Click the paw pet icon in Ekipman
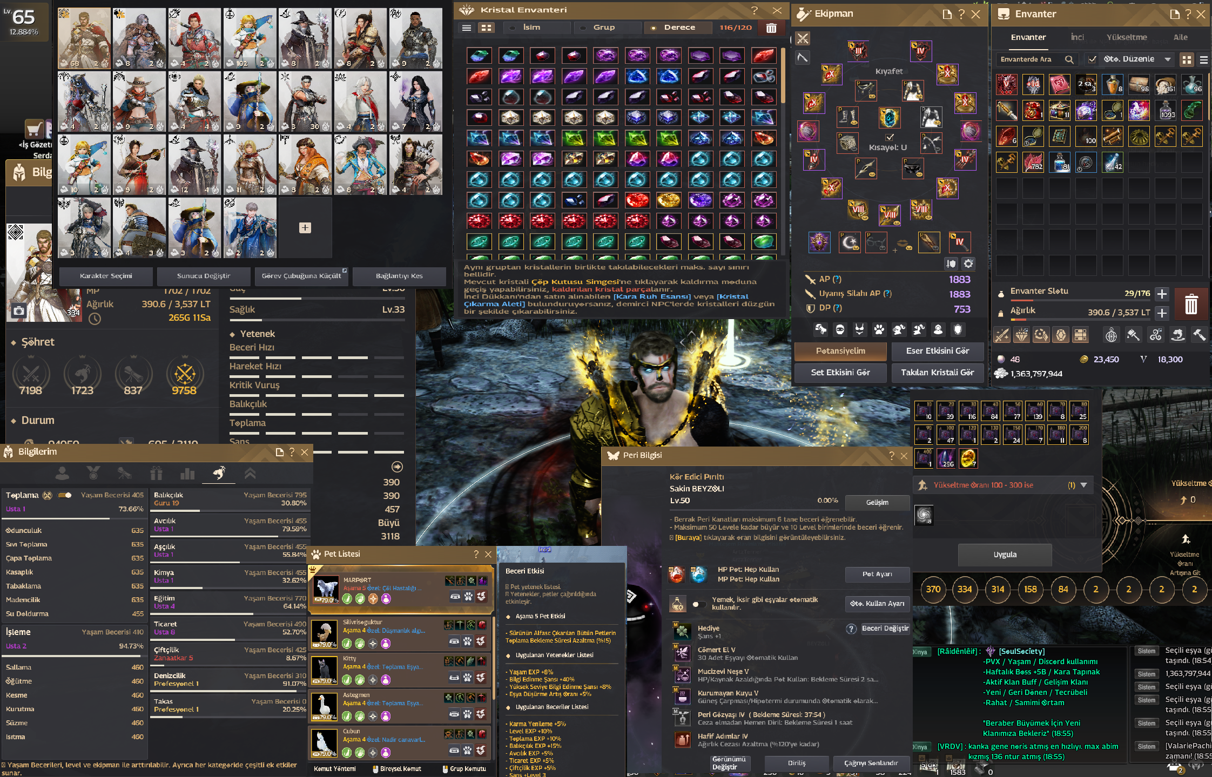 click(x=879, y=329)
